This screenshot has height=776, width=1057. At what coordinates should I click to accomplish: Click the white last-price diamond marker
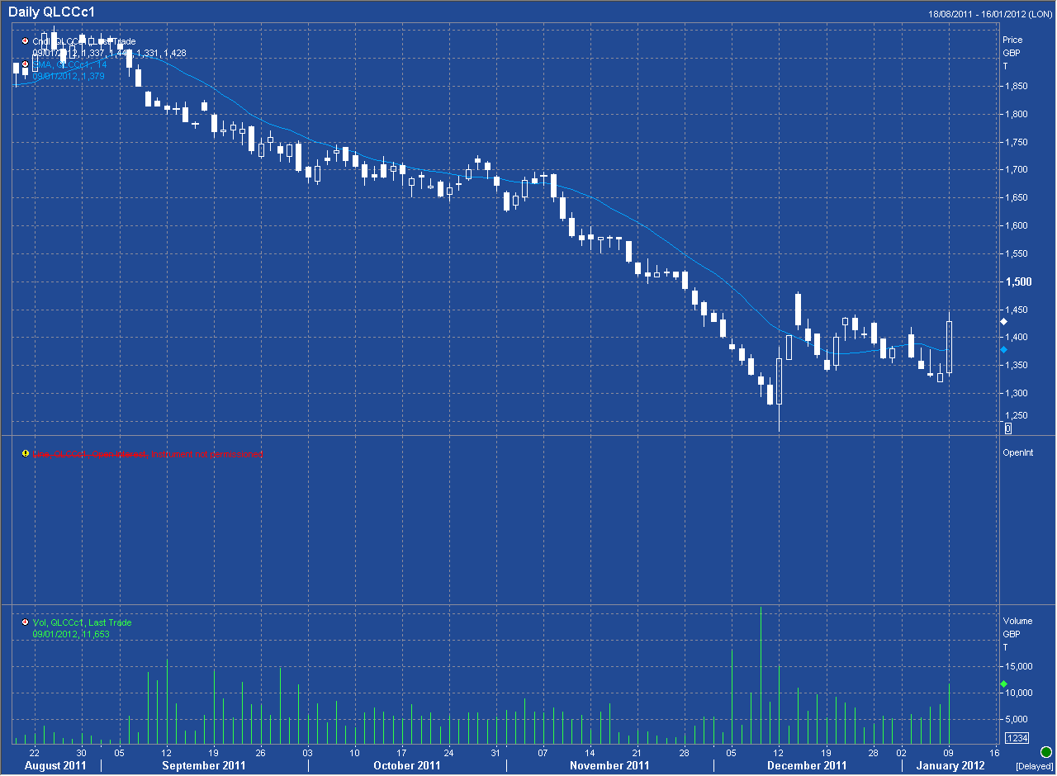click(1004, 322)
